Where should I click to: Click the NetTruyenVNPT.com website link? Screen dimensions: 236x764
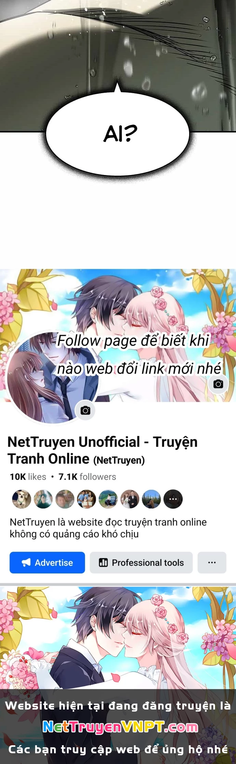point(120,727)
